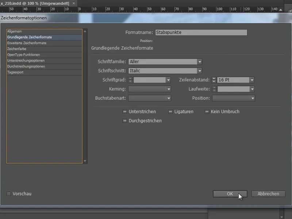Open Erweiterte Zeichenformate category
This screenshot has width=292, height=219.
pos(44,43)
